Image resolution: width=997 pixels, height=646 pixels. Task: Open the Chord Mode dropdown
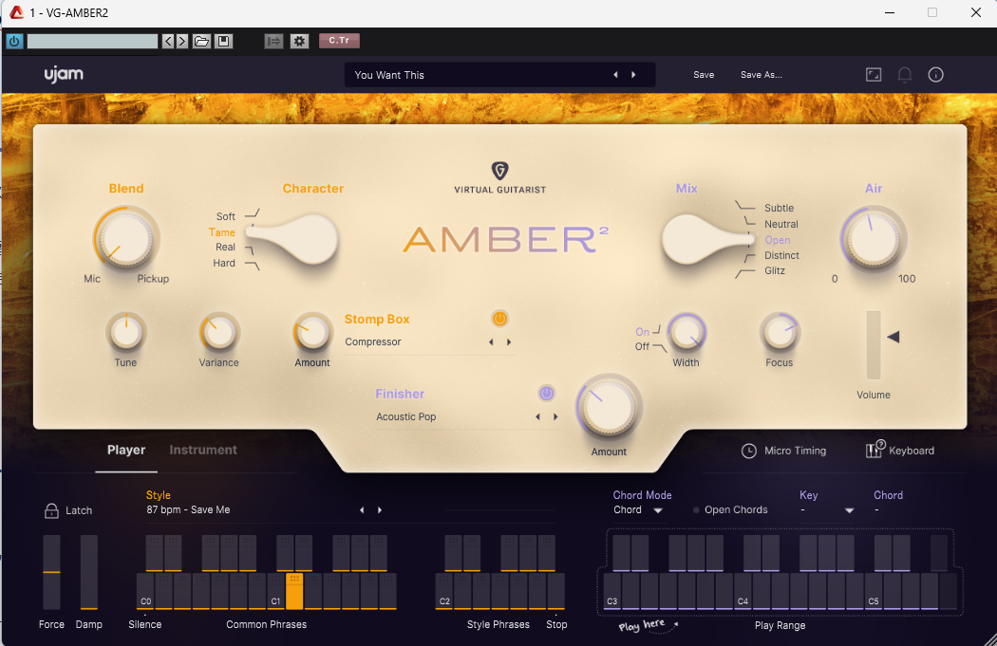tap(638, 510)
